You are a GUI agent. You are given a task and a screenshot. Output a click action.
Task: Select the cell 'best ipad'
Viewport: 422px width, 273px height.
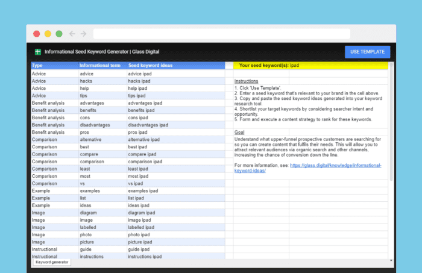(x=176, y=147)
